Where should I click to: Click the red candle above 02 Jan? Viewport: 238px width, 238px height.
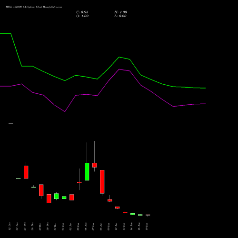(x=72, y=197)
